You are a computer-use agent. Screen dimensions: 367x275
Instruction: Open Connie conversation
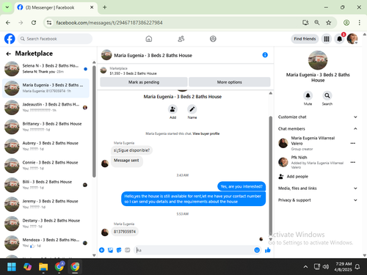46,166
